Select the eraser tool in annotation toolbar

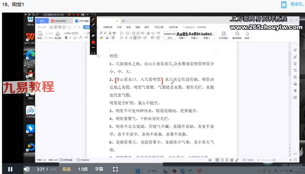93,36
